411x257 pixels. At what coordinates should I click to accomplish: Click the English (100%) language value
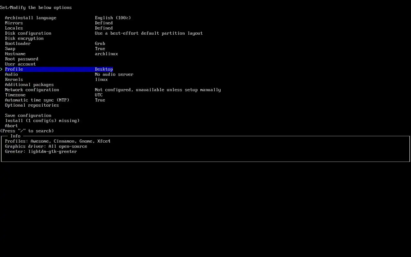113,18
